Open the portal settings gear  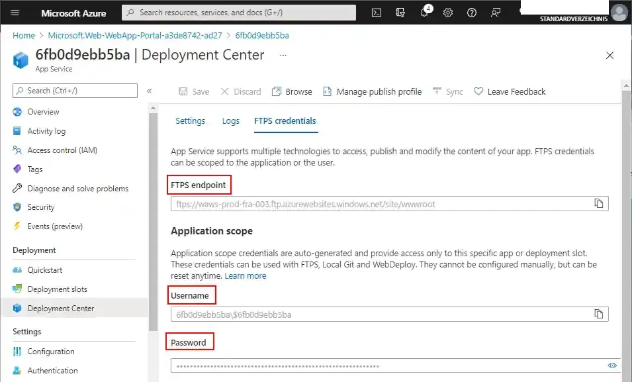coord(447,12)
